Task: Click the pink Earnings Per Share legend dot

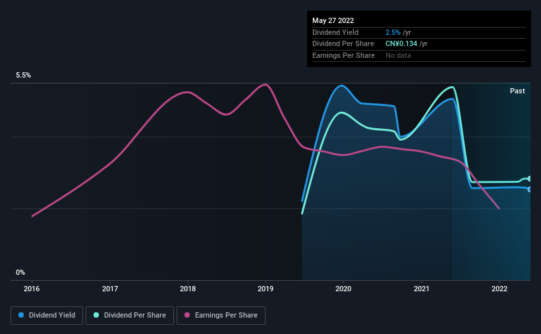Action: pos(187,315)
